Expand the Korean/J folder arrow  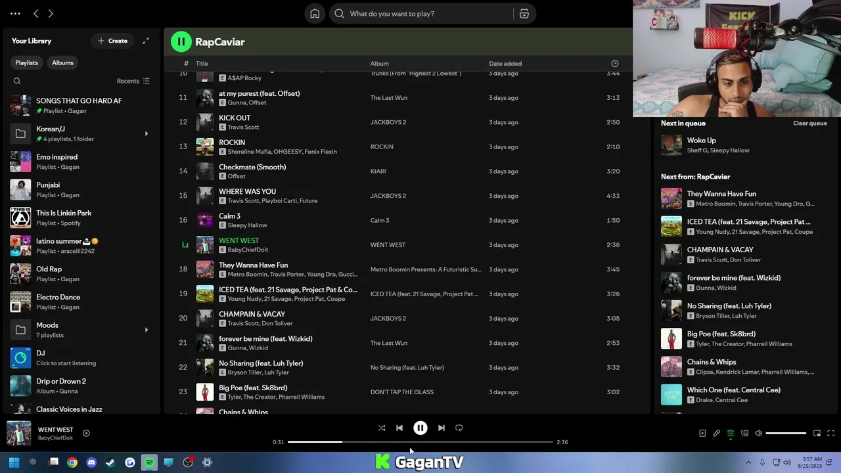(x=146, y=134)
